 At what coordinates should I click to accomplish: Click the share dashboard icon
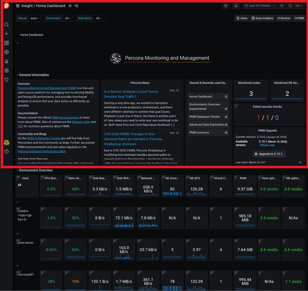(76, 5)
